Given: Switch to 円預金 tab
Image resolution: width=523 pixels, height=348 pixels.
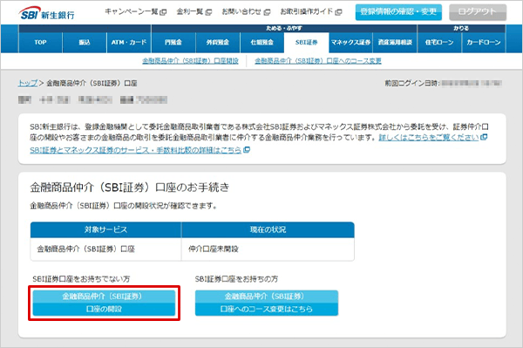Looking at the screenshot, I should [173, 43].
